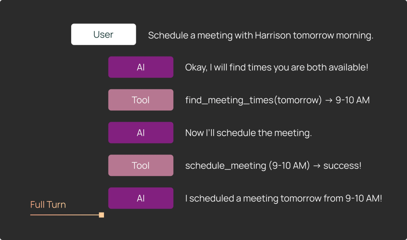The width and height of the screenshot is (407, 240).
Task: Click the orange square at Full Turn line end
Action: [x=101, y=215]
